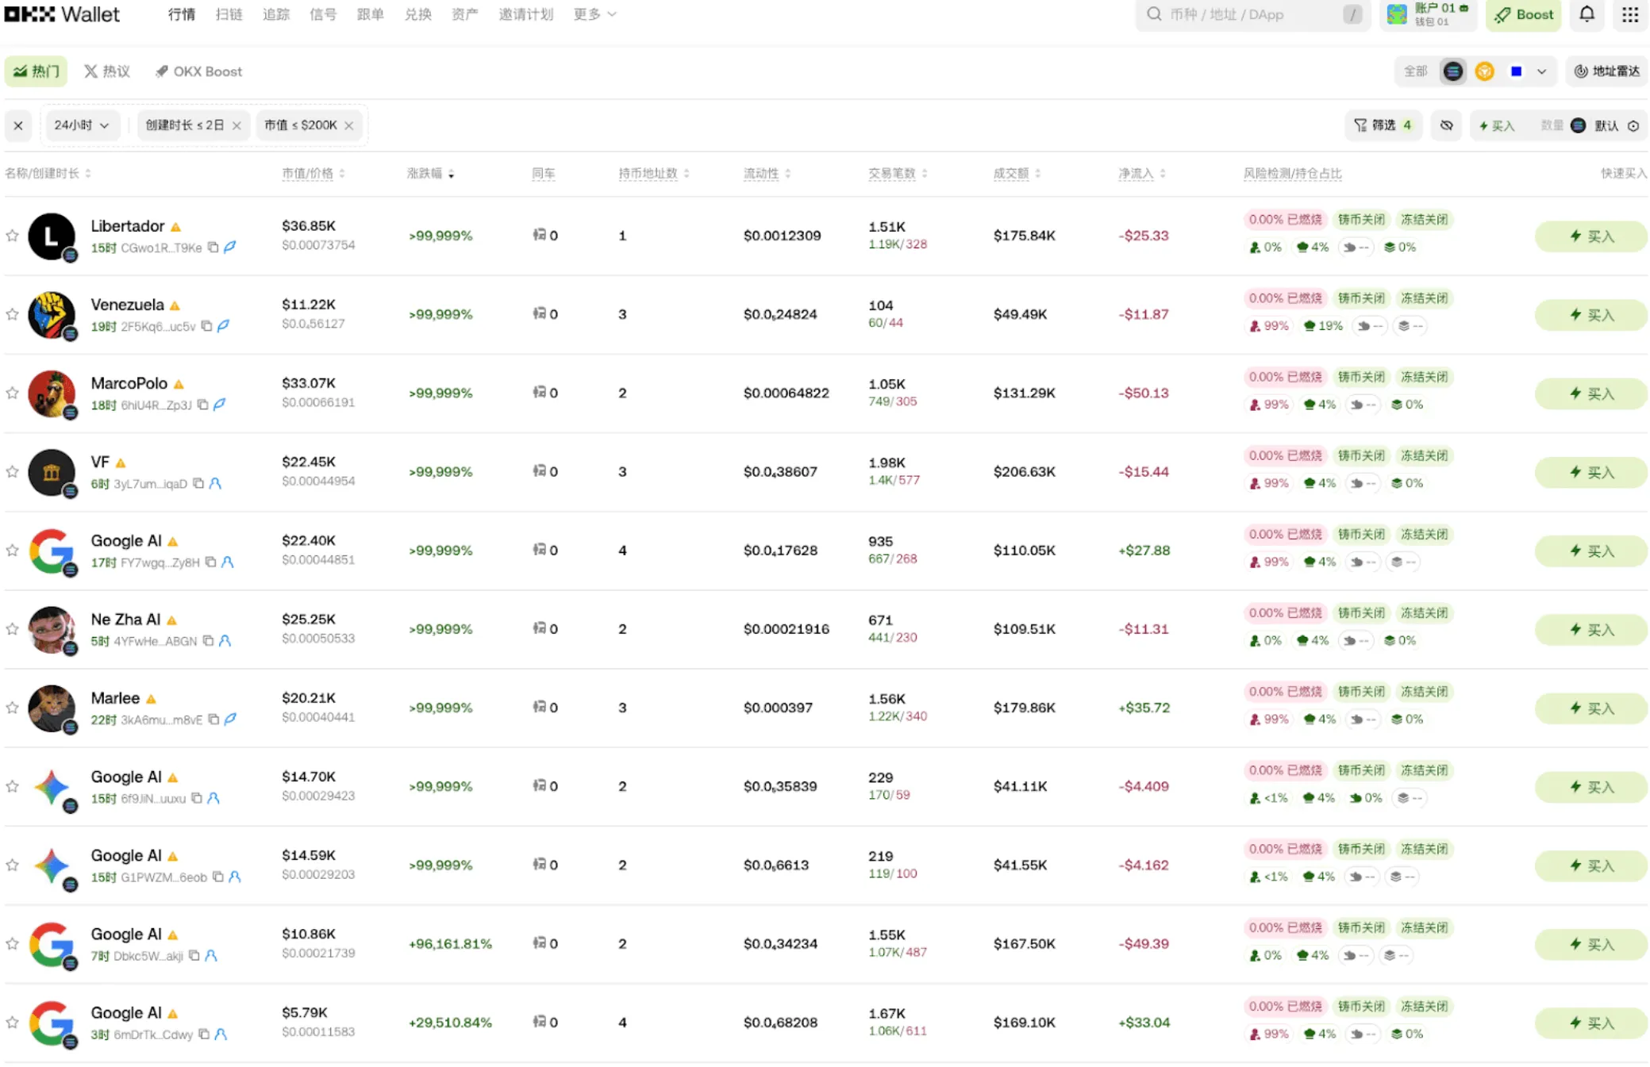
Task: Expand the chain selector chevron
Action: (1541, 71)
